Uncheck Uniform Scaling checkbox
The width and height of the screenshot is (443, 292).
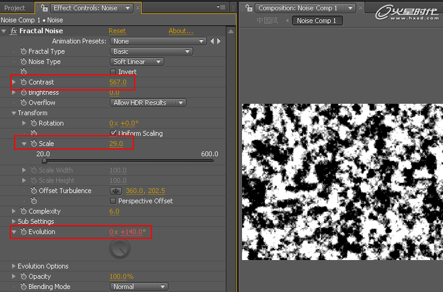(x=113, y=133)
